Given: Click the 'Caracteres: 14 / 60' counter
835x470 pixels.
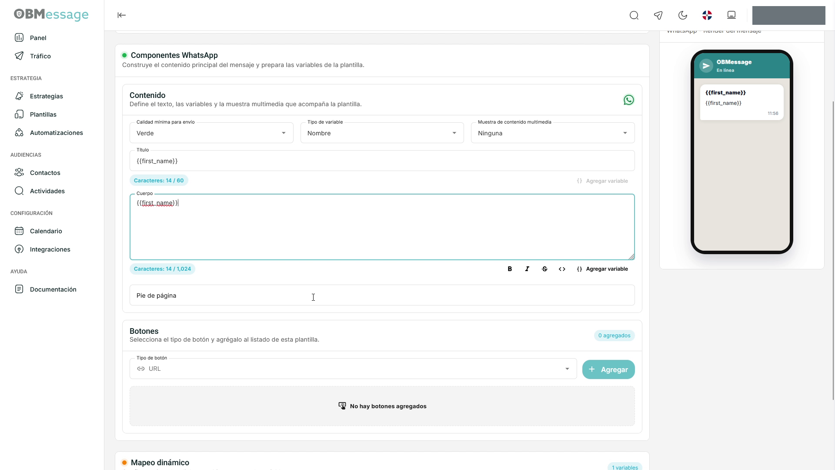Looking at the screenshot, I should tap(159, 181).
